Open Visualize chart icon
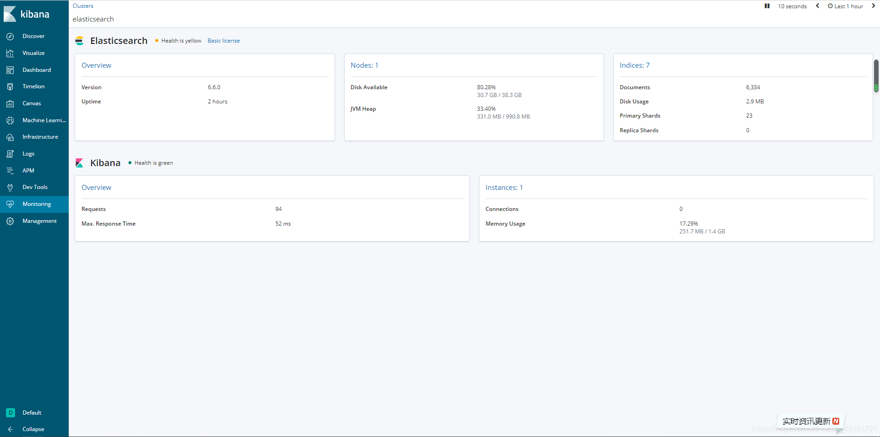 [x=10, y=53]
